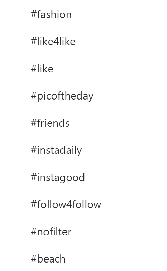167x271 pixels.
Task: Click the hash symbol before beach
Action: tap(34, 258)
